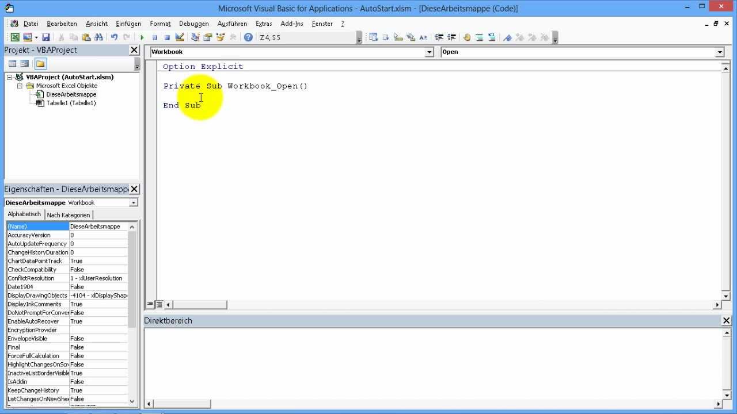Open the Fenster menu

click(322, 24)
